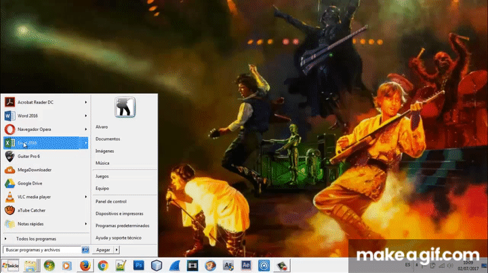This screenshot has width=488, height=273.
Task: Launch Photoshop from the taskbar
Action: (x=139, y=266)
